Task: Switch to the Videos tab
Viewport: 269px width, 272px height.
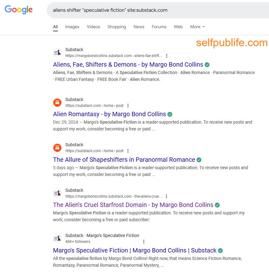Action: 93,27
